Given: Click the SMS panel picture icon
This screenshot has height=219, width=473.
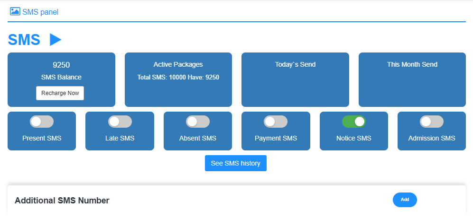Looking at the screenshot, I should click(15, 11).
